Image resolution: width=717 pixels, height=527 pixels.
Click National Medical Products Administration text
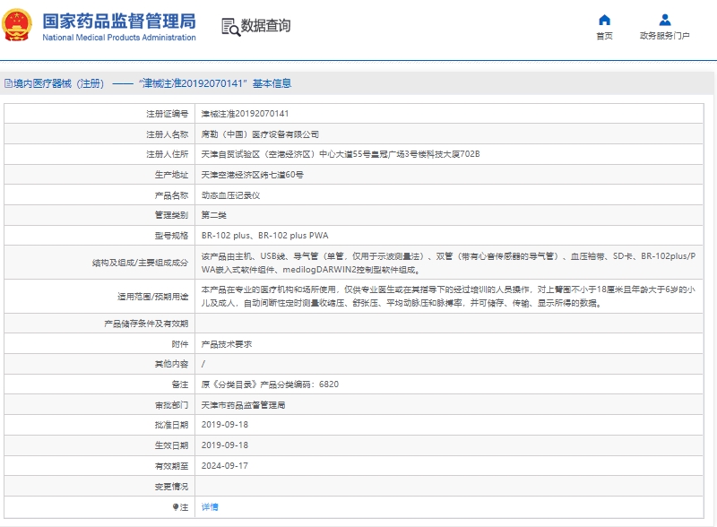tap(119, 38)
